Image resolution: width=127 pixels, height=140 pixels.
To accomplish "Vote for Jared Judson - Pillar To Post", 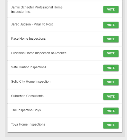I will point(111,25).
